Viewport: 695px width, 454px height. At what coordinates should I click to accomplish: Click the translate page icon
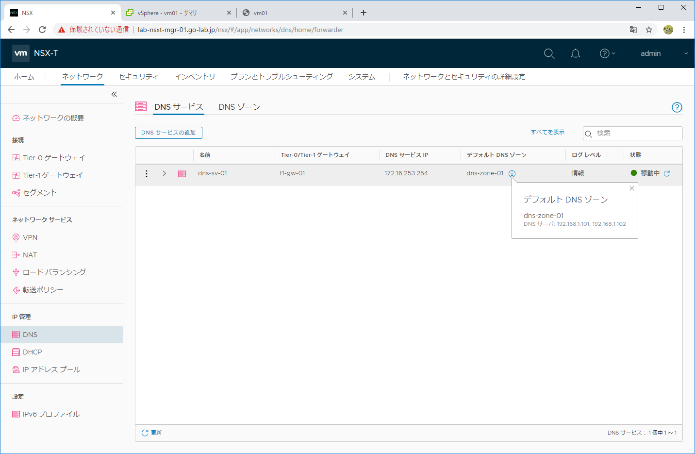click(633, 30)
